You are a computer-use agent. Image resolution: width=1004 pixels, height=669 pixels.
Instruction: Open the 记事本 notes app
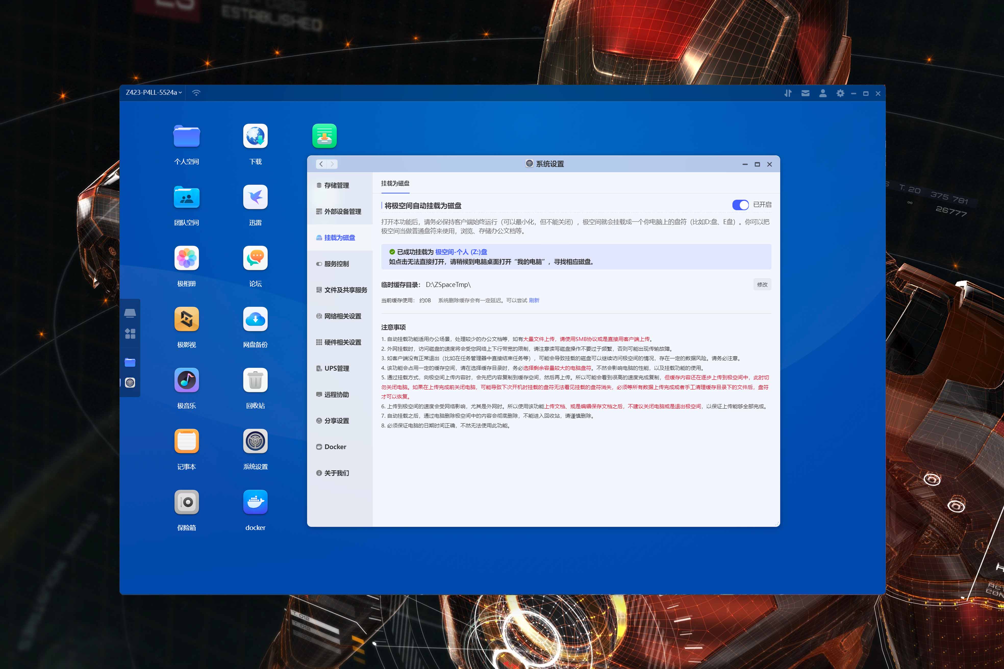pyautogui.click(x=186, y=441)
